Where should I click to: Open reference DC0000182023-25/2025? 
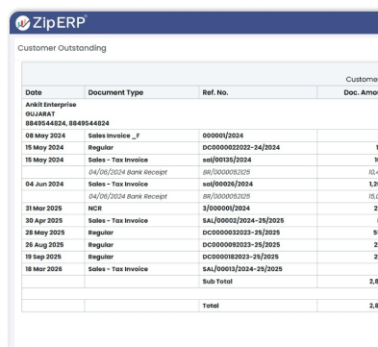coord(240,257)
